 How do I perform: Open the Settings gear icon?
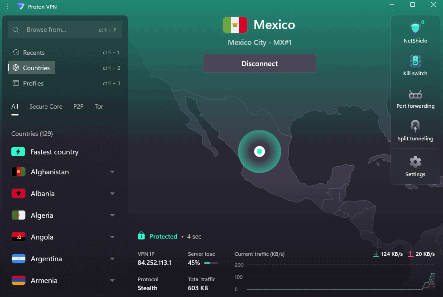(415, 162)
